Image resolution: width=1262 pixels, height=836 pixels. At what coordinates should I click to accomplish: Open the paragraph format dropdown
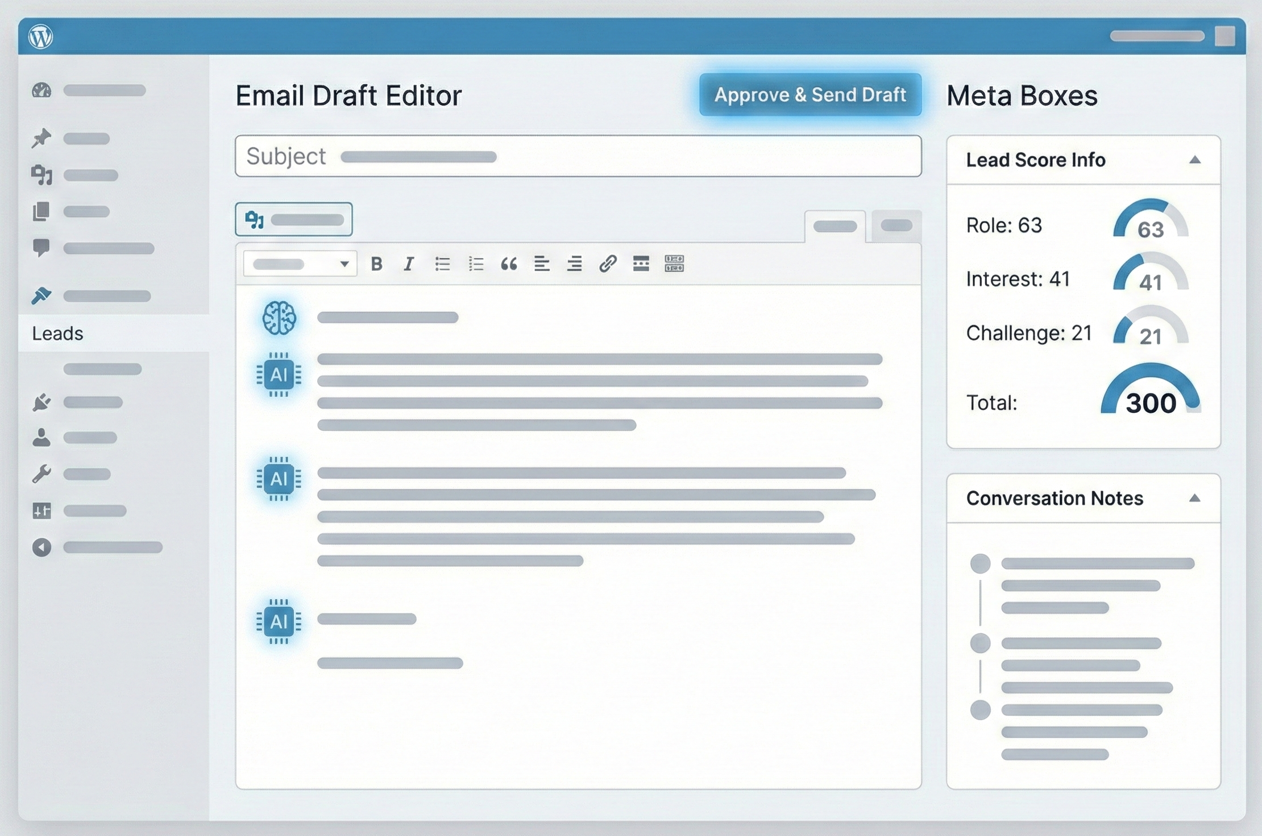(300, 264)
